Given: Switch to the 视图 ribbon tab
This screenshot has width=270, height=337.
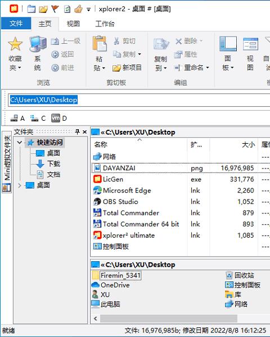Looking at the screenshot, I should coord(73,24).
